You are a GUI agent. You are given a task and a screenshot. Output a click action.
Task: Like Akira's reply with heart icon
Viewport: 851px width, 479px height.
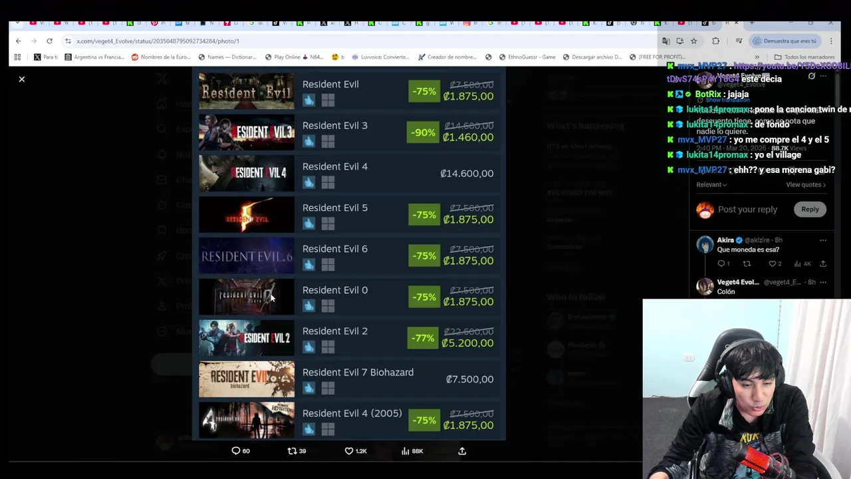click(x=773, y=264)
